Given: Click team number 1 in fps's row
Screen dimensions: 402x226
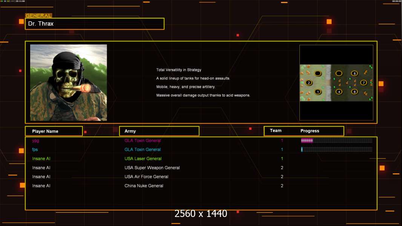Looking at the screenshot, I should pyautogui.click(x=282, y=150).
